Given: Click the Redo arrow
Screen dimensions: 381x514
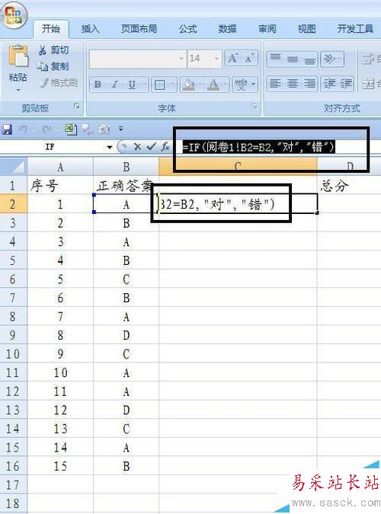Looking at the screenshot, I should click(x=46, y=129).
